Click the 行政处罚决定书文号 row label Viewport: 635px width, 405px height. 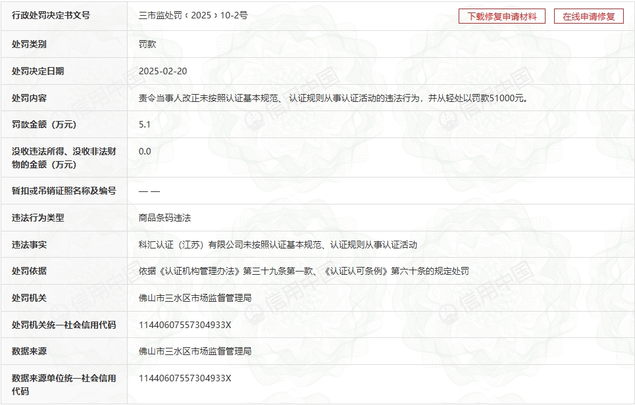[51, 15]
